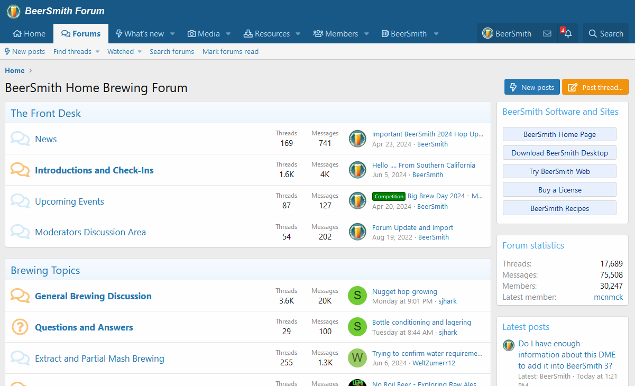The image size is (635, 386).
Task: Open Trying to confirm water requirements thread
Action: [427, 353]
